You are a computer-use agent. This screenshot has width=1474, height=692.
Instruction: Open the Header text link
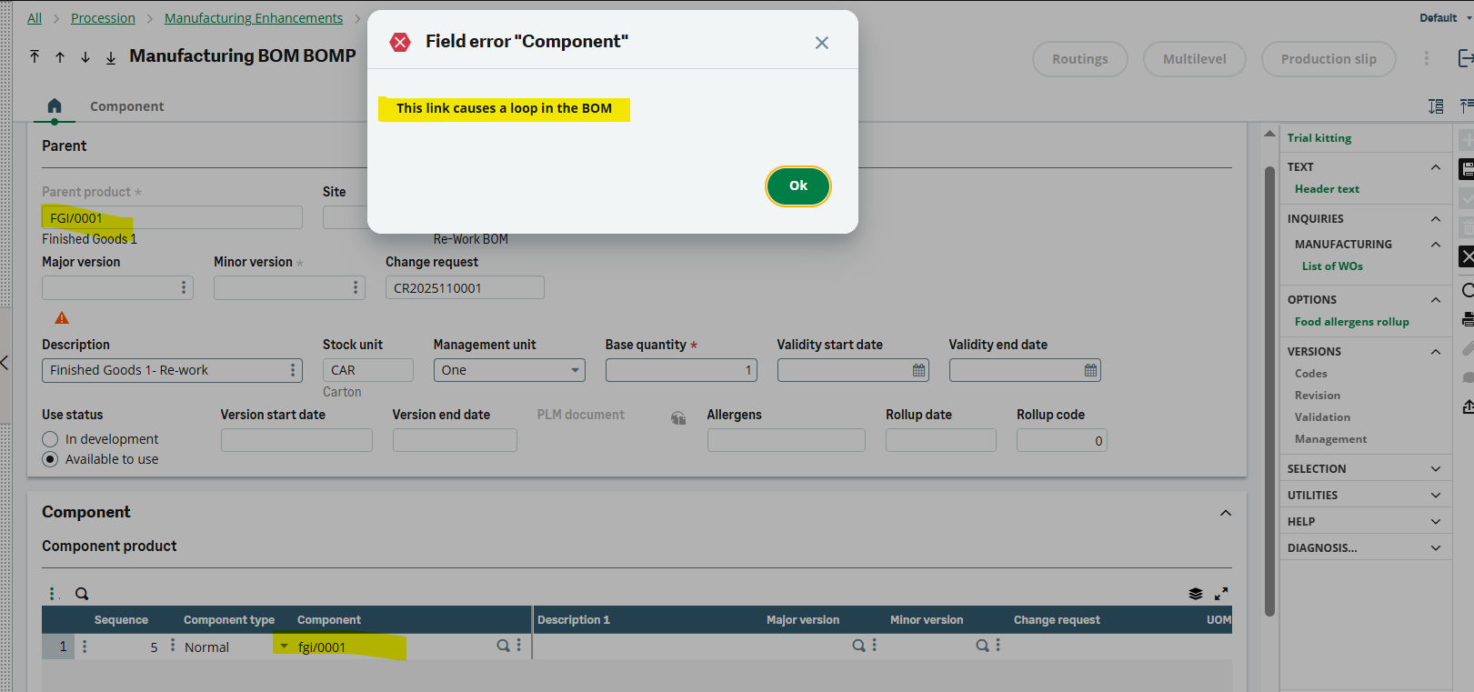[1327, 189]
